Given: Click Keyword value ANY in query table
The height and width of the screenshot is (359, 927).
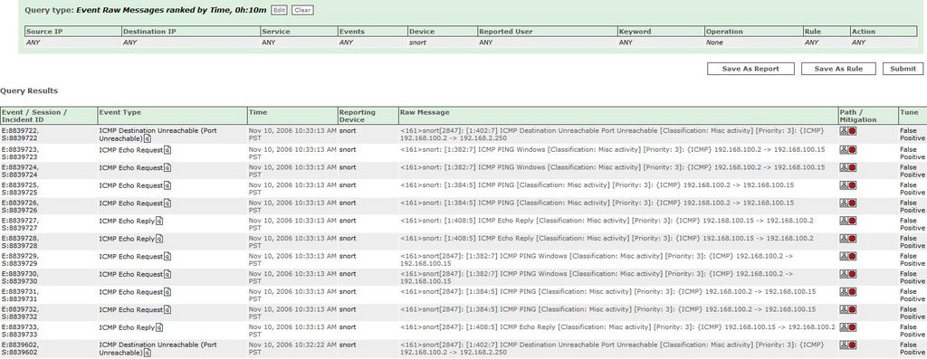Looking at the screenshot, I should [x=626, y=43].
